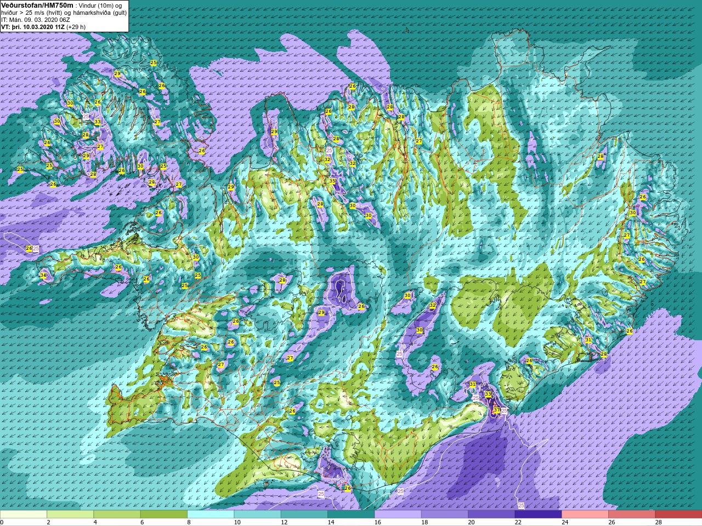Click the yellow '37' gust label

[497, 410]
